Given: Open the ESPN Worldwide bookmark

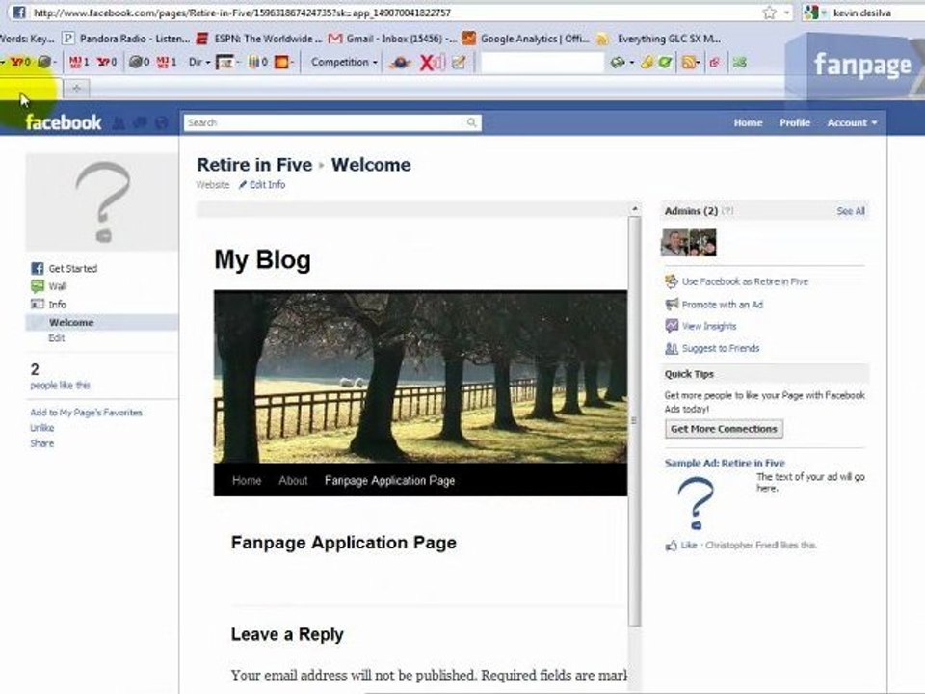Looking at the screenshot, I should pyautogui.click(x=259, y=39).
